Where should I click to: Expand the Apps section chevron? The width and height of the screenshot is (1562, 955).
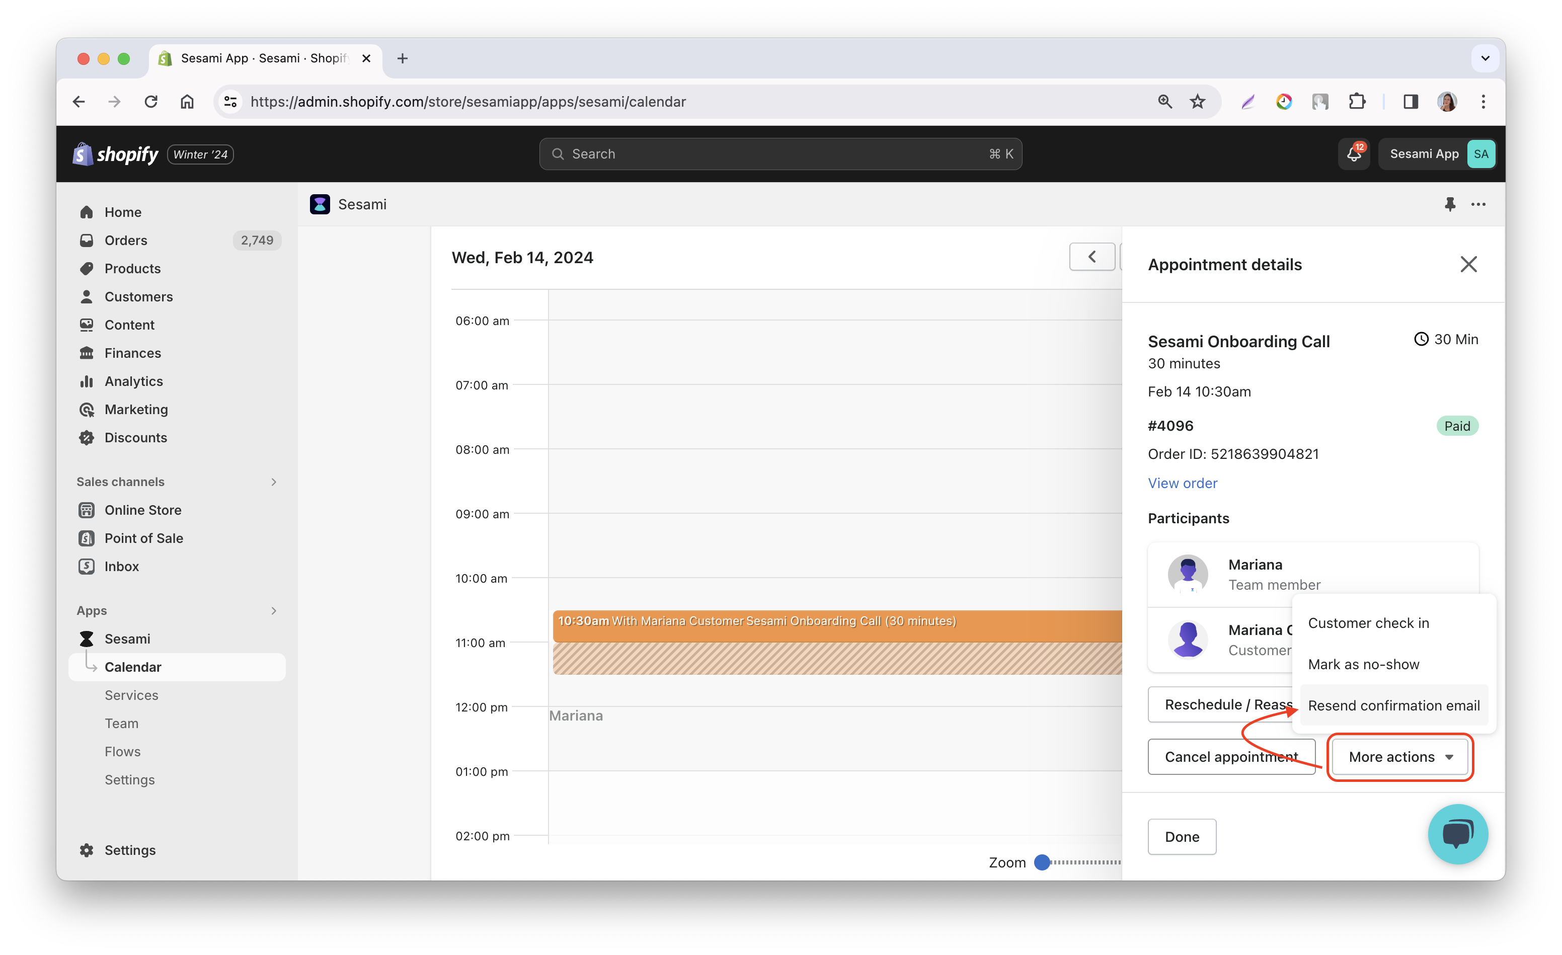[x=273, y=611]
